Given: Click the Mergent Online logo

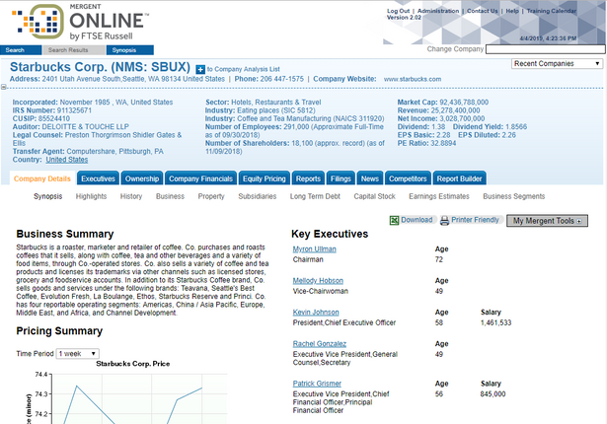Looking at the screenshot, I should click(77, 22).
